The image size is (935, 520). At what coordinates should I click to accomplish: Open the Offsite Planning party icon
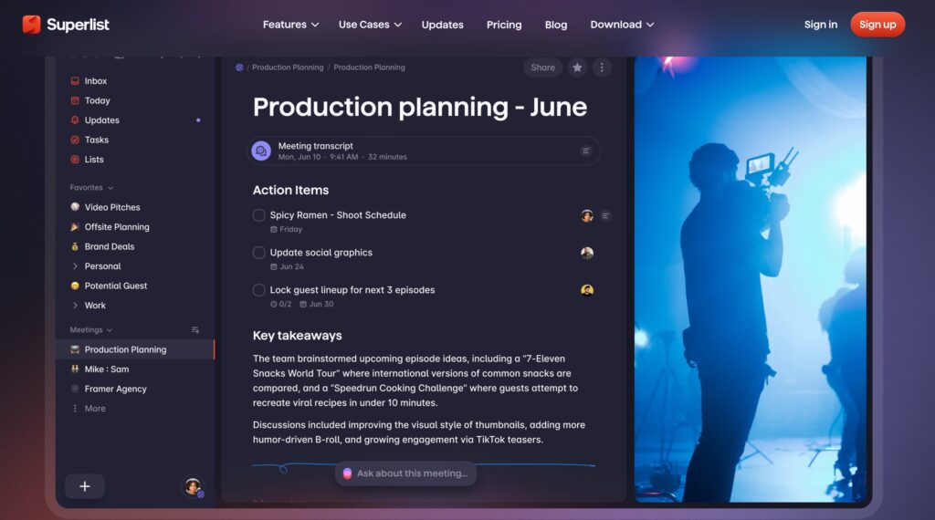(75, 227)
